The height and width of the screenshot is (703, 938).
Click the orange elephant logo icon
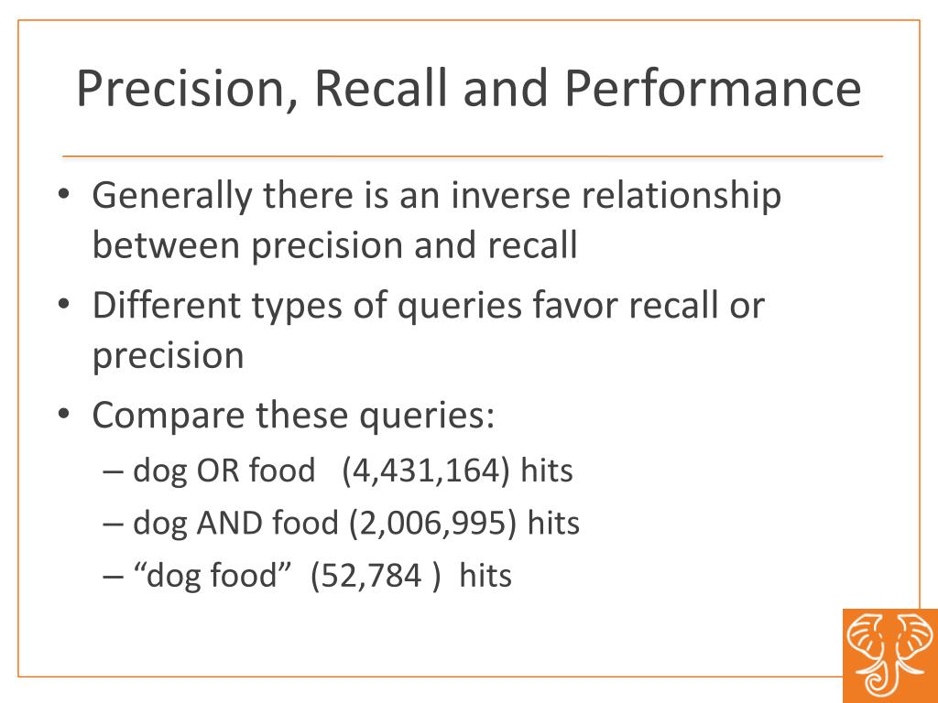click(890, 655)
